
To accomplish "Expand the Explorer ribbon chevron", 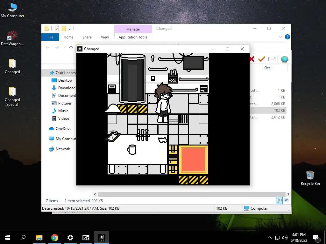I will 280,37.
